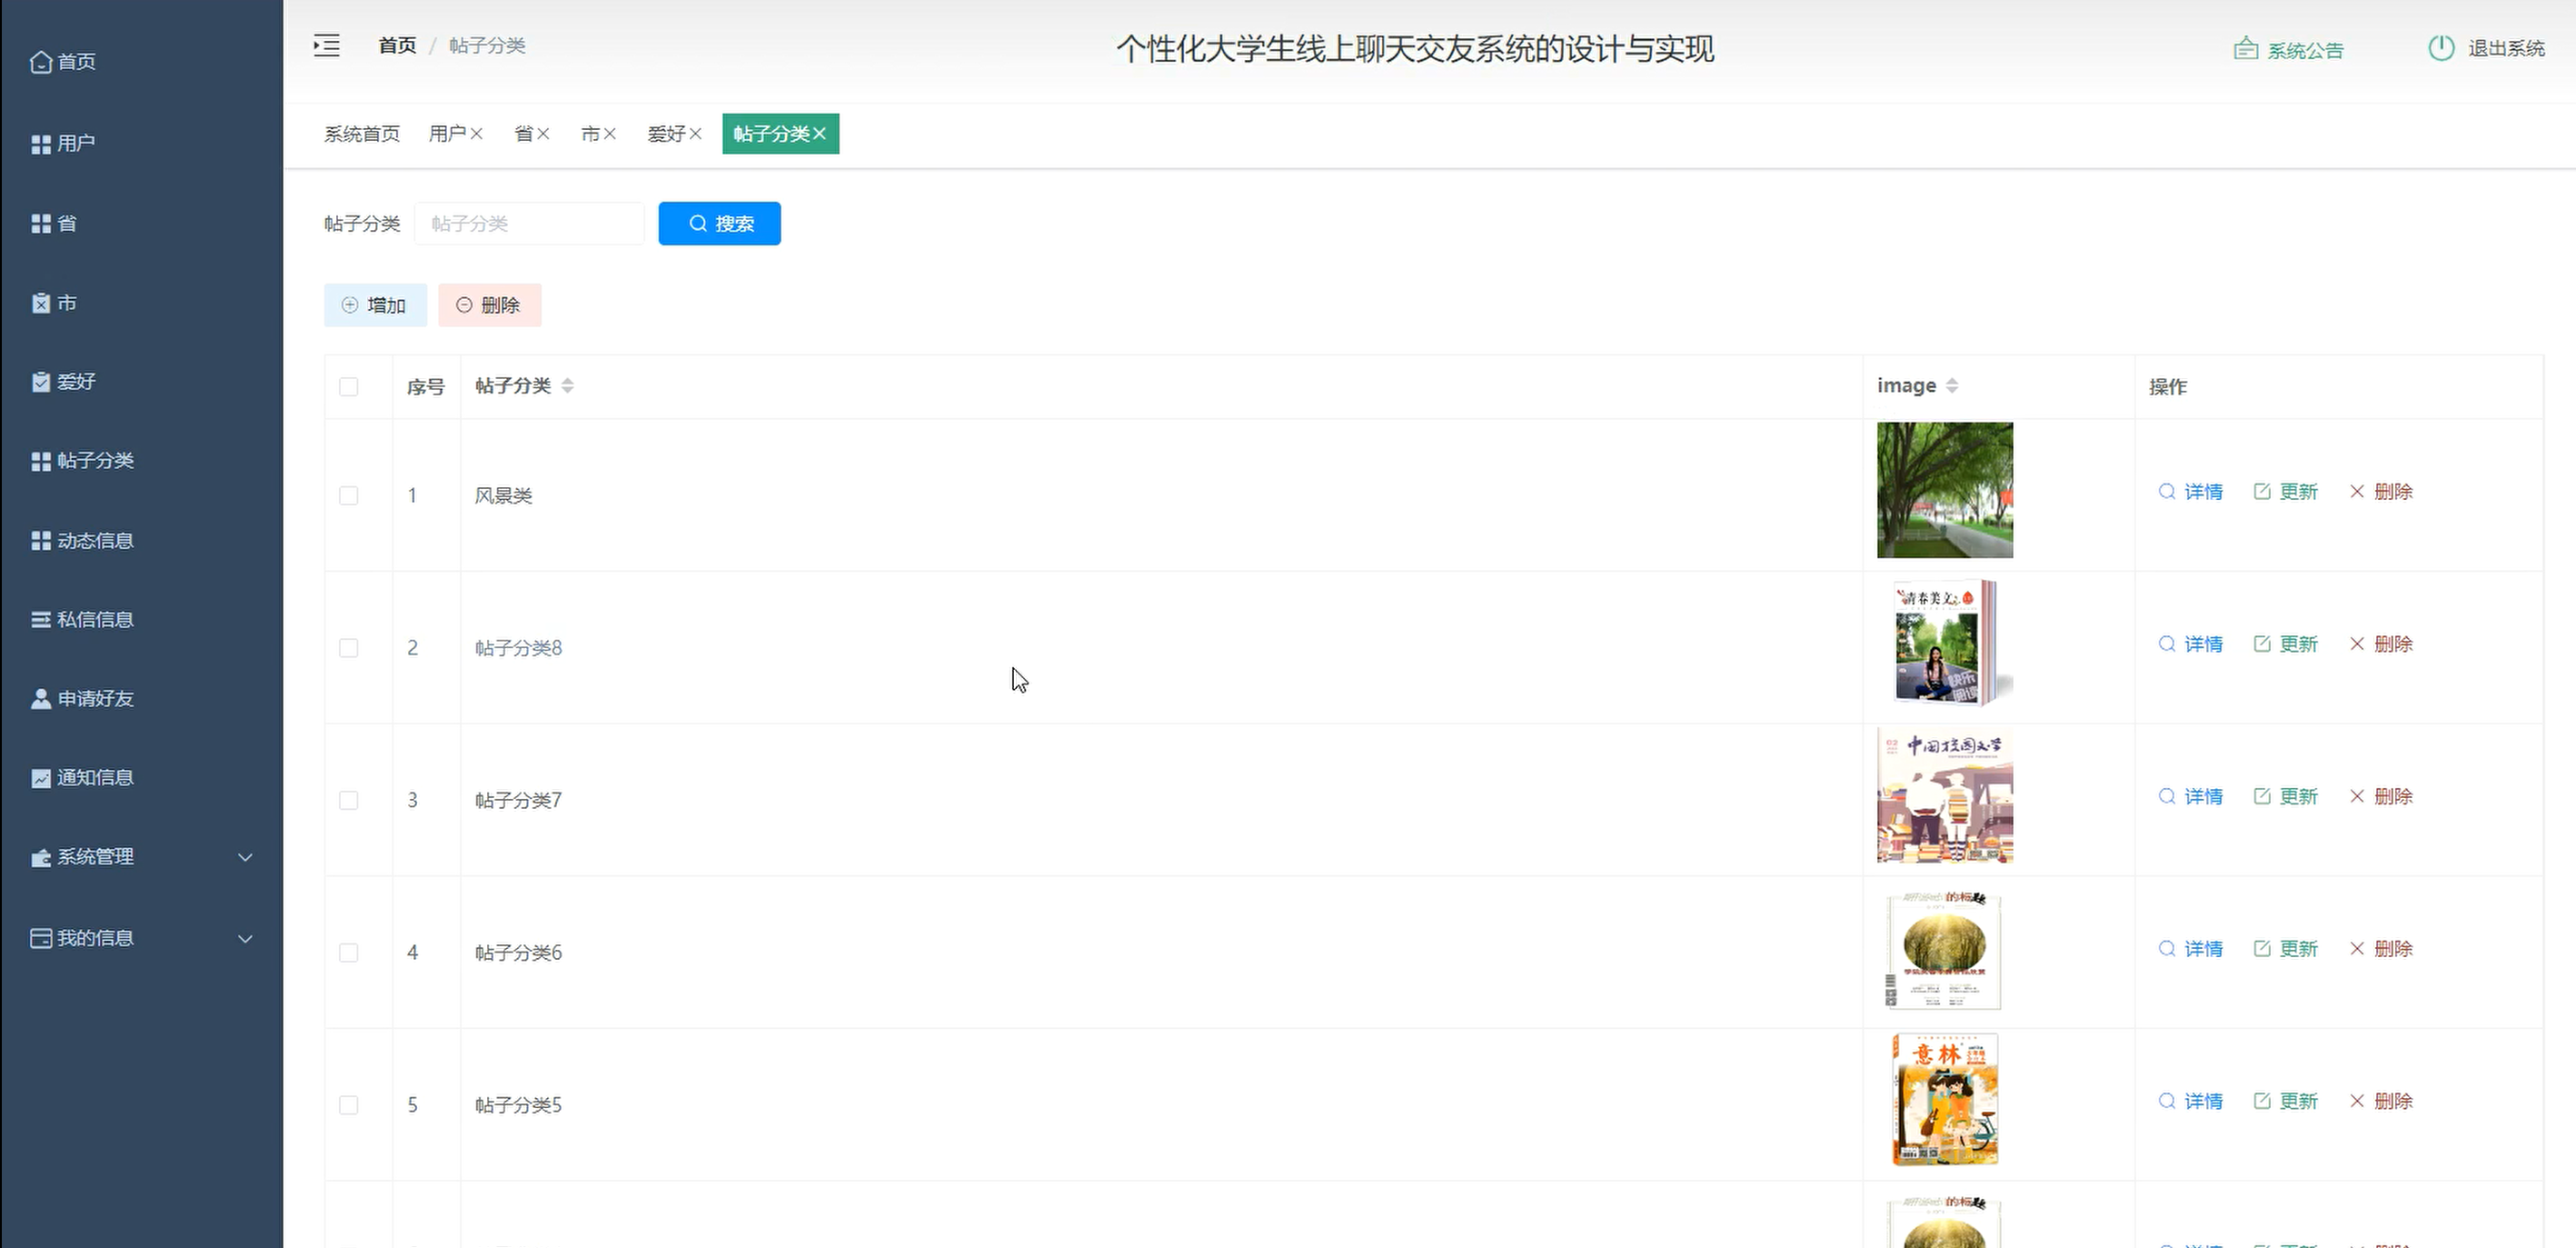Close the active 帖子分类 tab
Viewport: 2576px width, 1248px height.
(820, 134)
